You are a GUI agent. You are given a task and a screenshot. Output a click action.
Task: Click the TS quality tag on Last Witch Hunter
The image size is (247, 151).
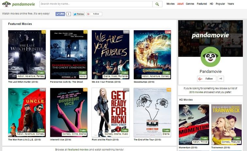44,32
